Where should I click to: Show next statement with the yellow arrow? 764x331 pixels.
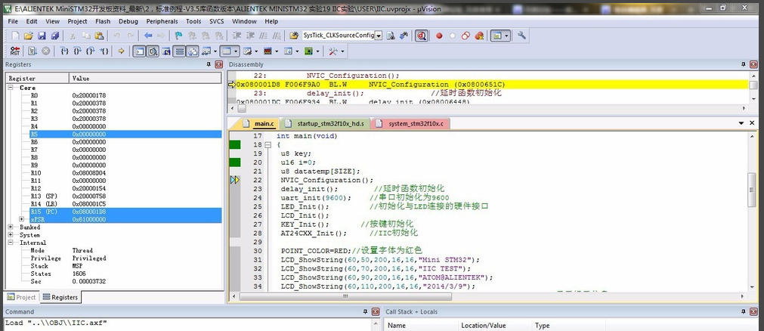pyautogui.click(x=121, y=51)
